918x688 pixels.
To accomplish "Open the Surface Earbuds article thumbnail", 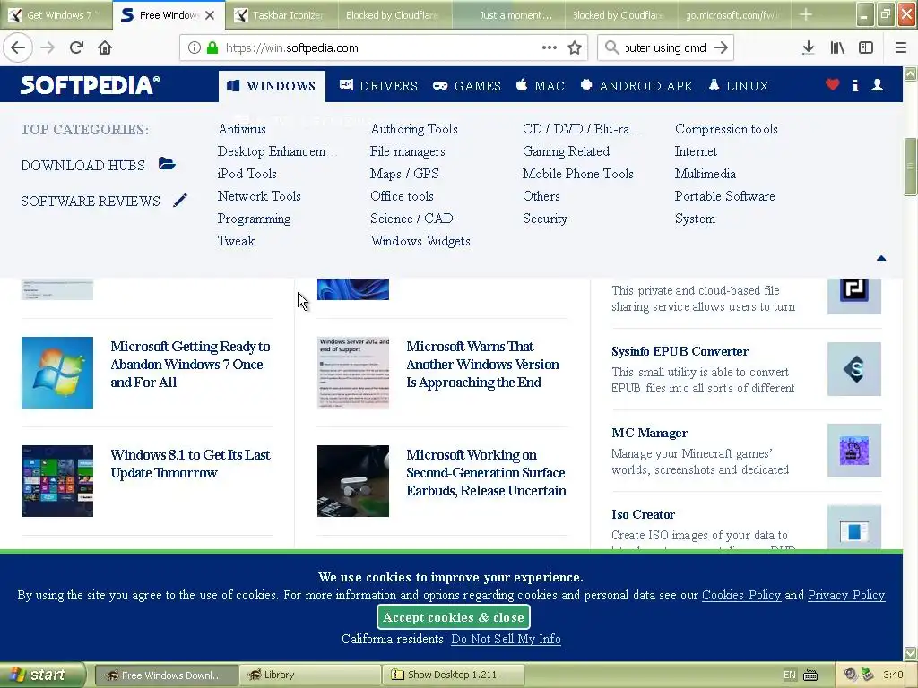I will coord(353,481).
